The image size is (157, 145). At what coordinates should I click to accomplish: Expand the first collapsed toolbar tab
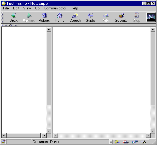click(6, 25)
